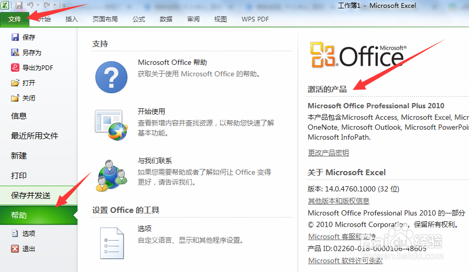The width and height of the screenshot is (469, 272).
Task: Click the folder icon beside 关闭
Action: pyautogui.click(x=15, y=98)
